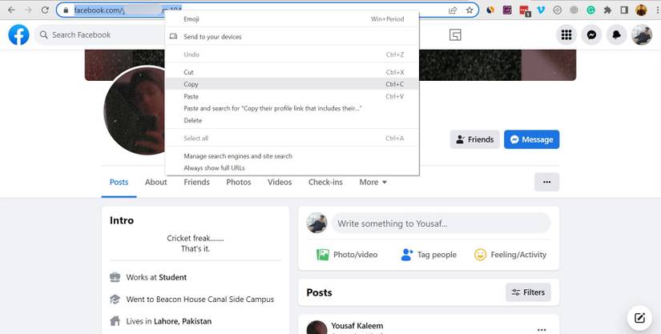Image resolution: width=661 pixels, height=334 pixels.
Task: Open the Facebook menu grid icon
Action: click(566, 35)
